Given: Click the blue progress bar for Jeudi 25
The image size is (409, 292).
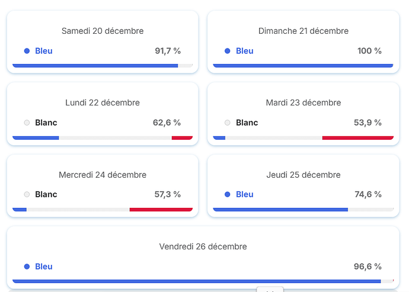Looking at the screenshot, I should click(280, 210).
